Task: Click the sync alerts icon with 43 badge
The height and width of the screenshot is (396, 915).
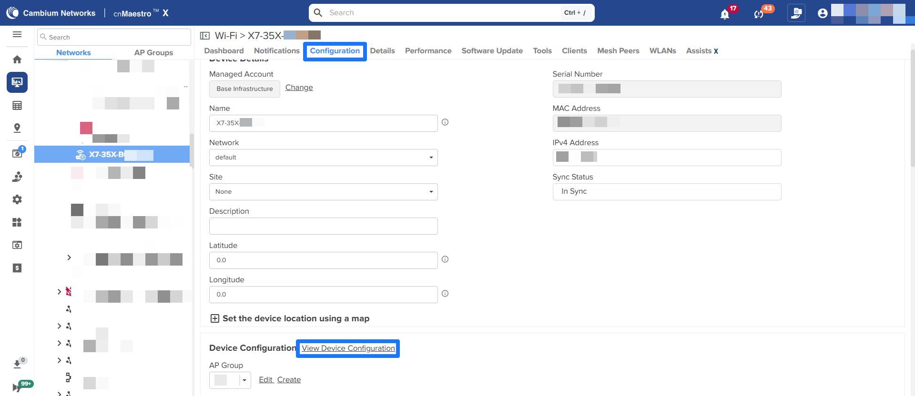Action: pyautogui.click(x=759, y=14)
